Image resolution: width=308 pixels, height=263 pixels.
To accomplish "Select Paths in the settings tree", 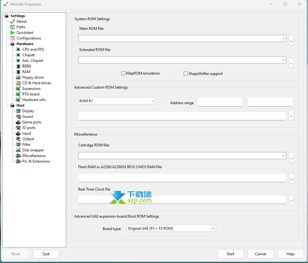I will point(21,27).
